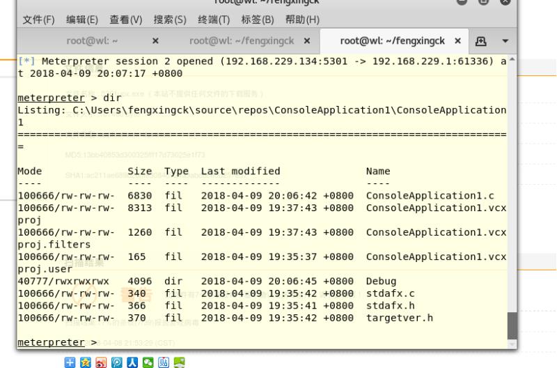Share via the Baidu Tieba icon
Image resolution: width=557 pixels, height=368 pixels.
(164, 362)
